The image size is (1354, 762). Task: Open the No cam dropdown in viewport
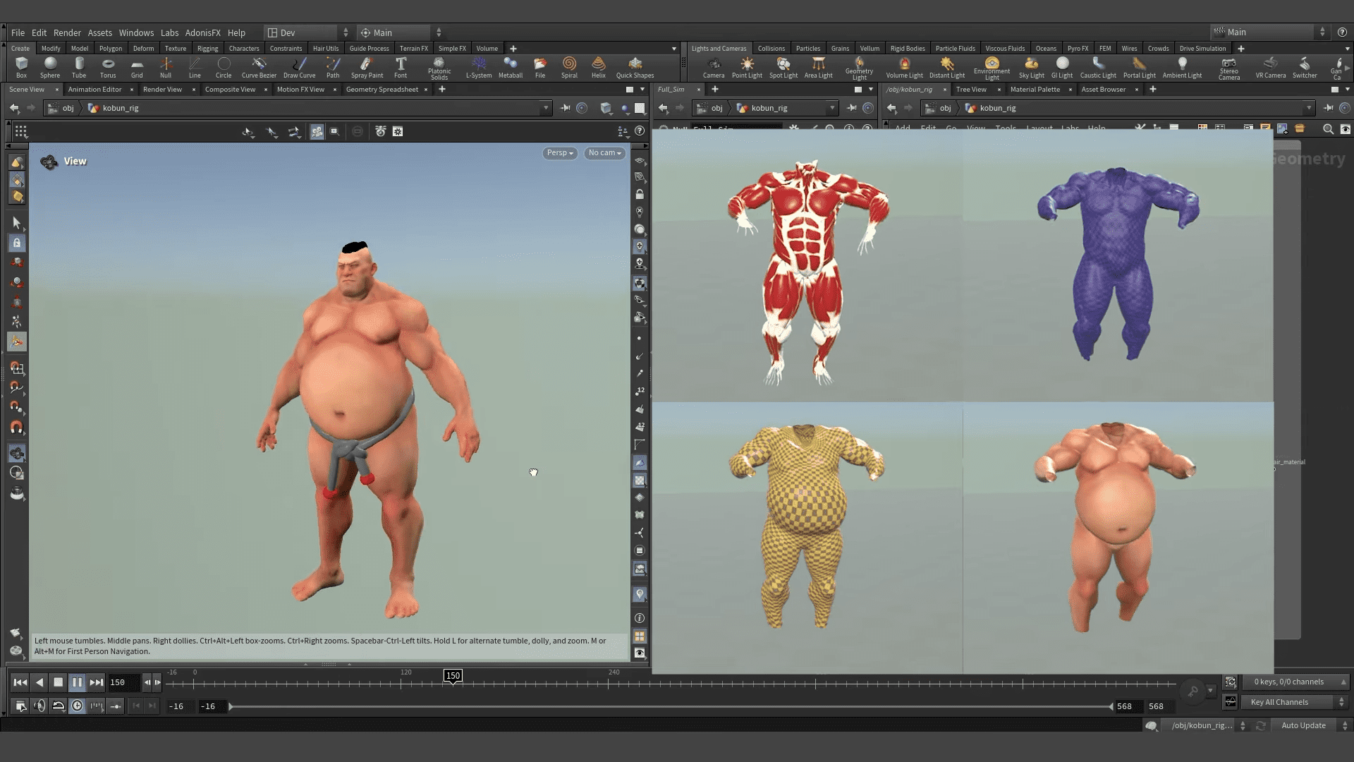pos(604,152)
